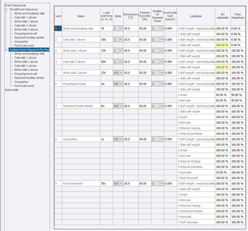
Task: Click the Name cell for Cast slab 2 above
Action: tap(81, 62)
